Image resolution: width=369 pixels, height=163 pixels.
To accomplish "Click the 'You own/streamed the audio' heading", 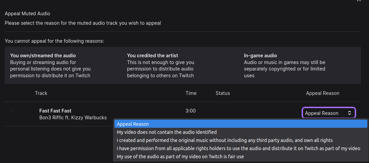I will coord(43,56).
